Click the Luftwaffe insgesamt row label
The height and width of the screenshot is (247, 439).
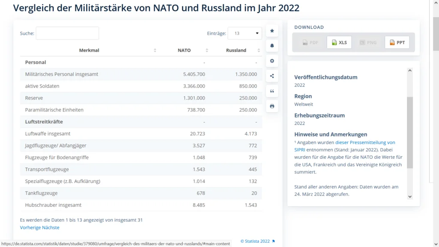point(48,134)
